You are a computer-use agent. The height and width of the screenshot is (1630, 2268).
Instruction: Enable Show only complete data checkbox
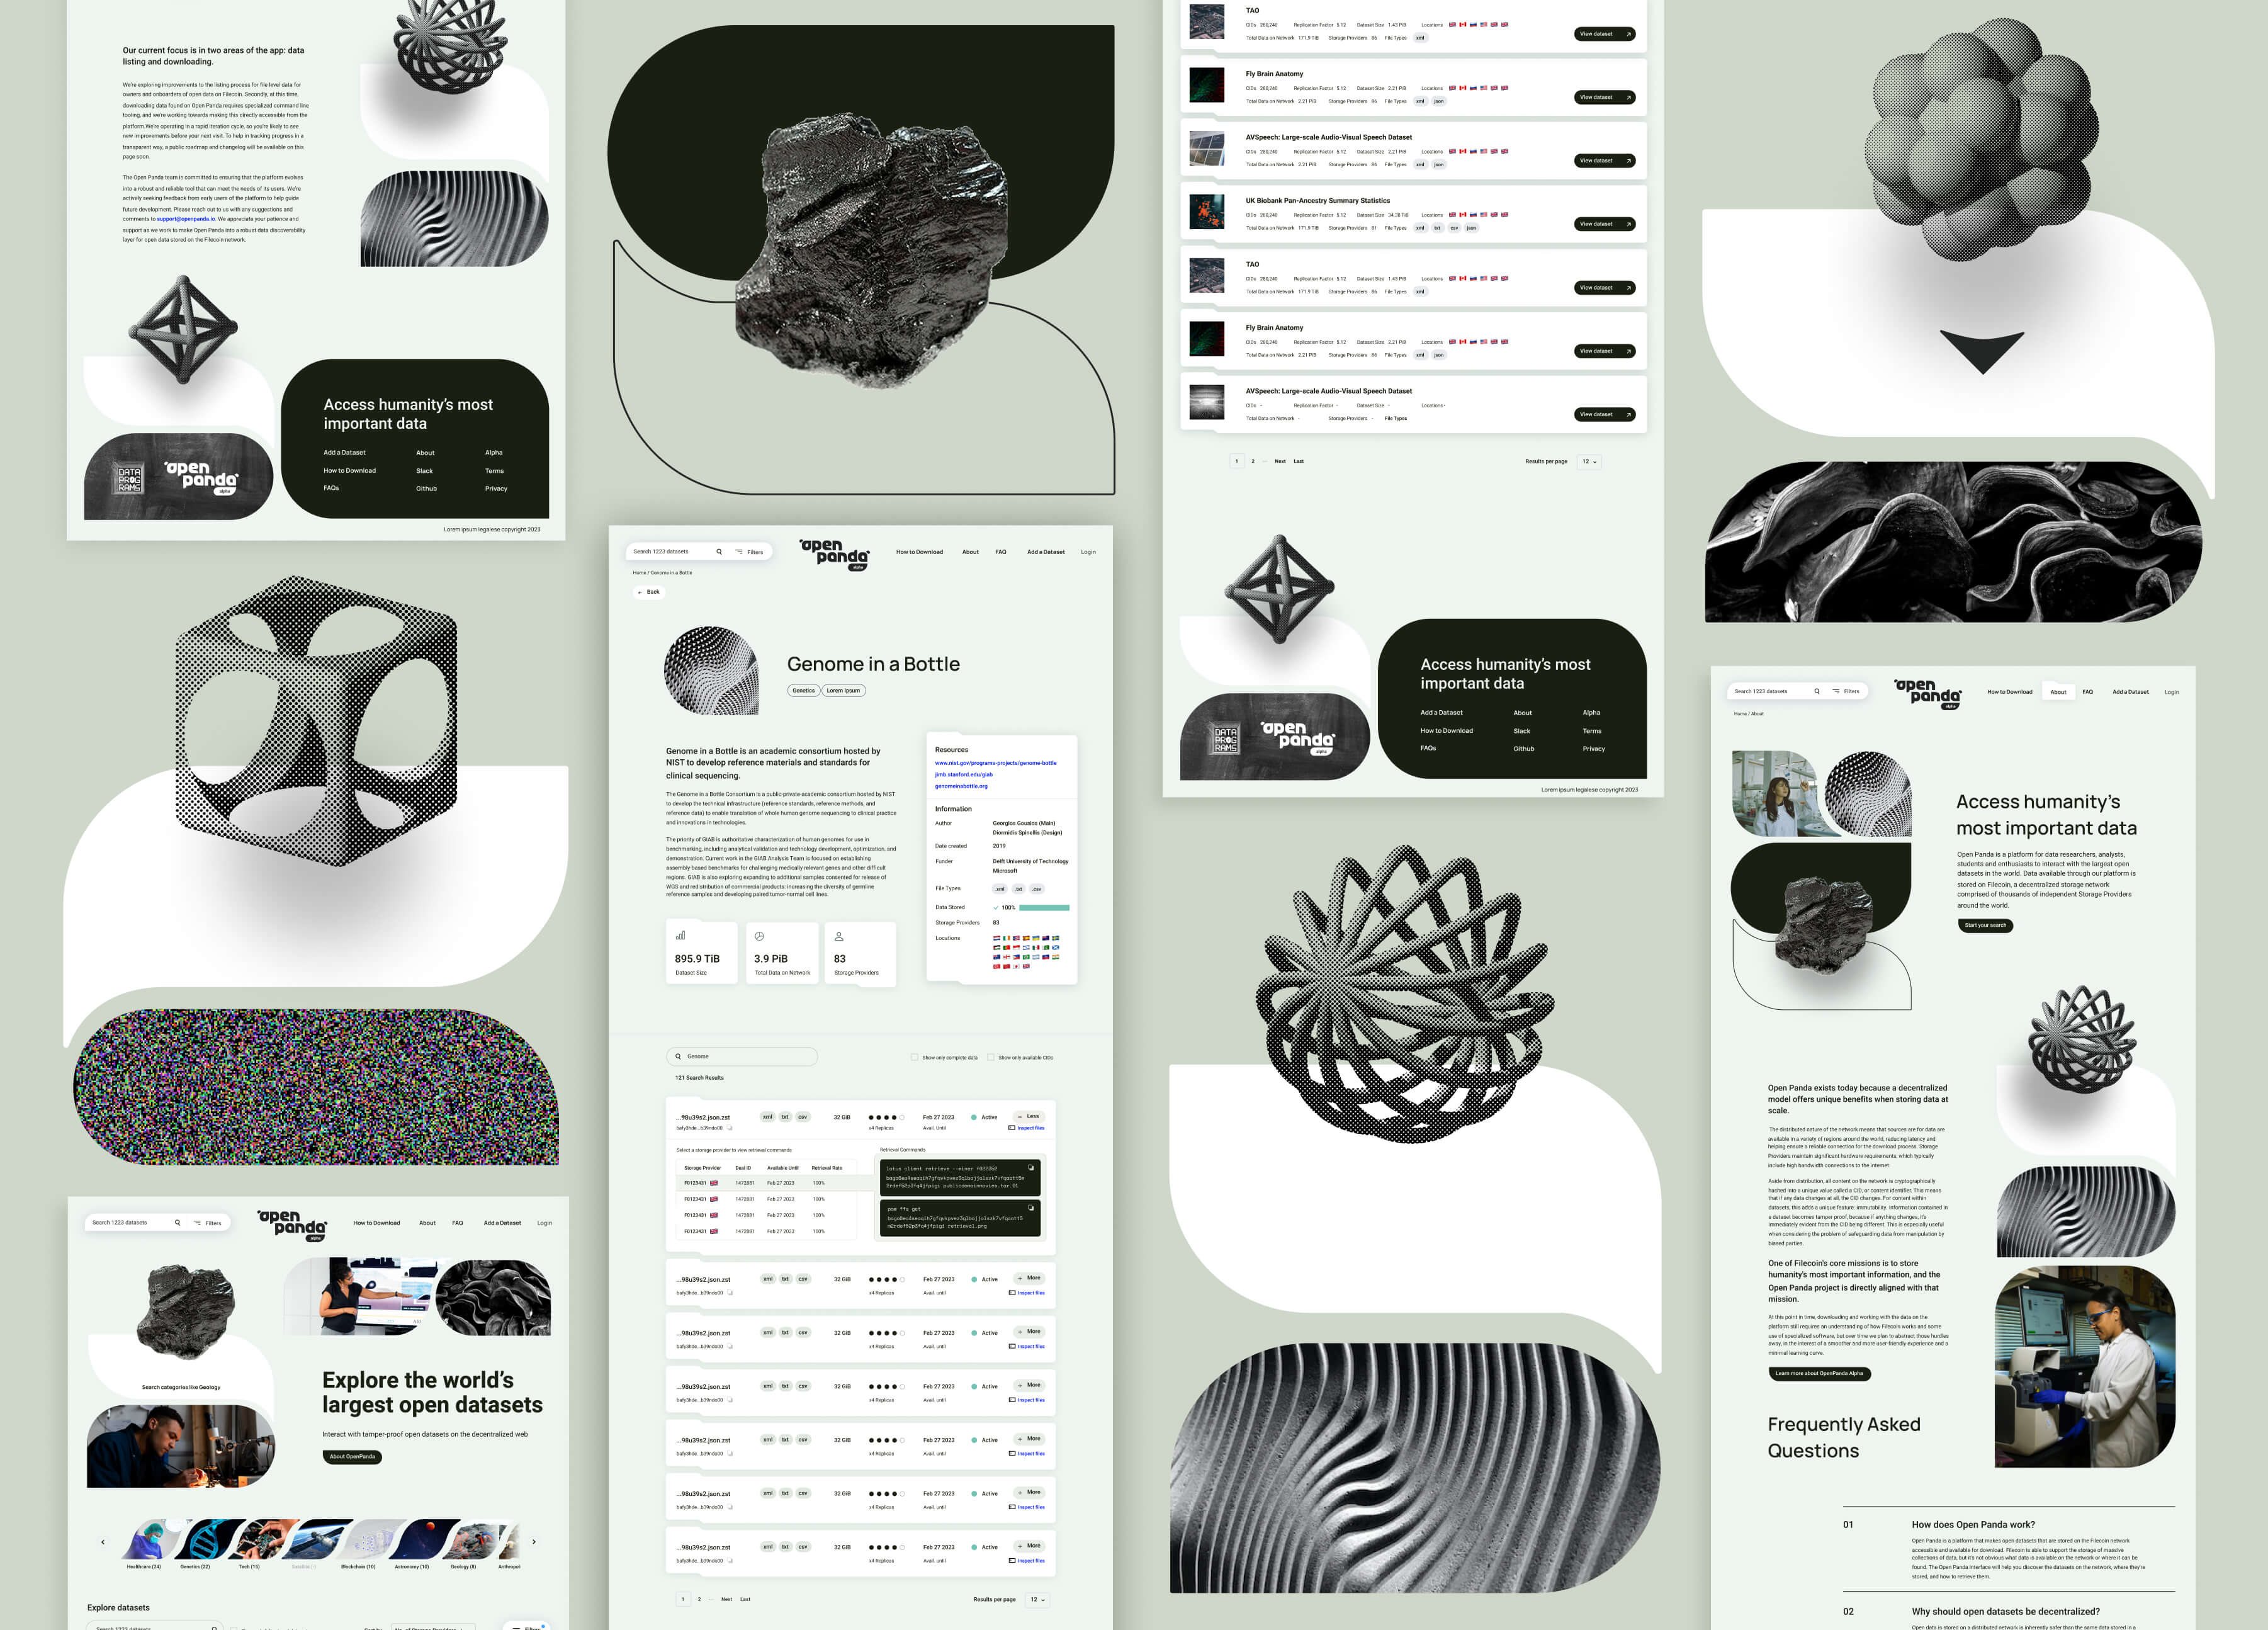(x=914, y=1057)
